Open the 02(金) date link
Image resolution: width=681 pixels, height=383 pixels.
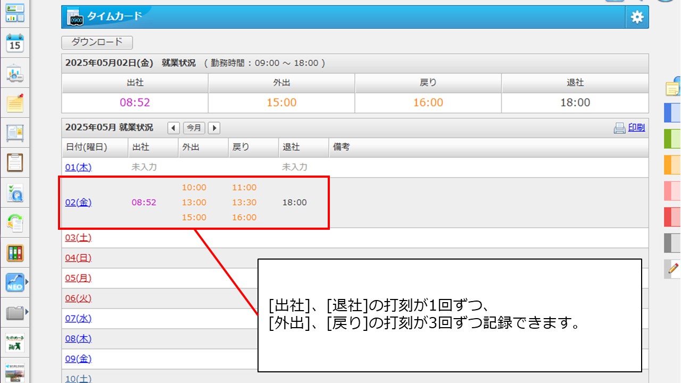(78, 203)
